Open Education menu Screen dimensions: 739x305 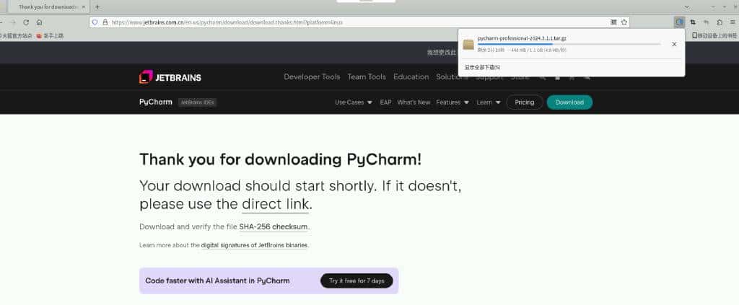(411, 76)
